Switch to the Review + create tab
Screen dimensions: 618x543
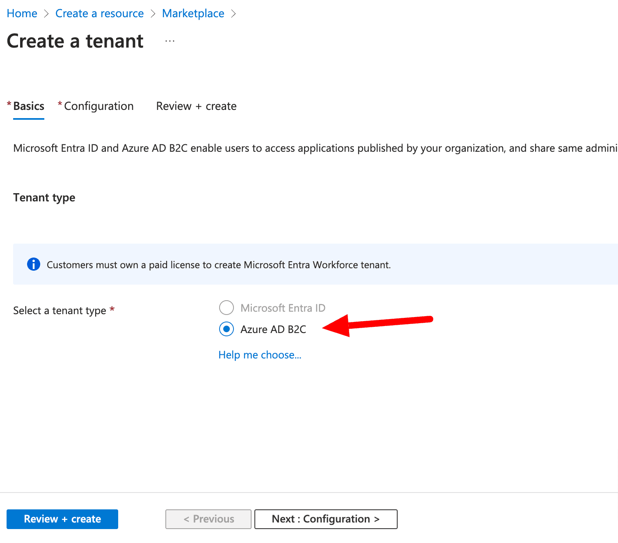pos(196,106)
